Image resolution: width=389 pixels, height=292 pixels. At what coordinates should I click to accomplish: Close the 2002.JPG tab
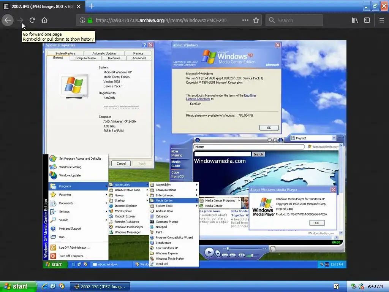click(79, 6)
